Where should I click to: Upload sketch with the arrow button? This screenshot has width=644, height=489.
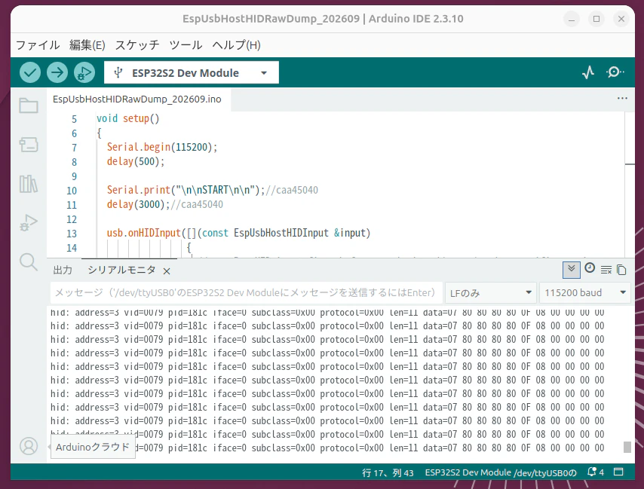click(x=57, y=72)
